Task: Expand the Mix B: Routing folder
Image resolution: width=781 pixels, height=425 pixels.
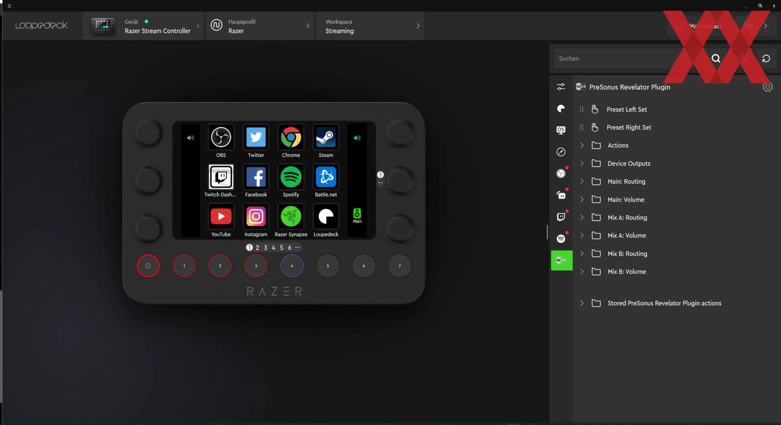Action: (582, 254)
